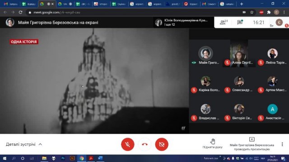Open three-dot more options menu in Meet
Screen dimensions: 289x162
pos(282,144)
